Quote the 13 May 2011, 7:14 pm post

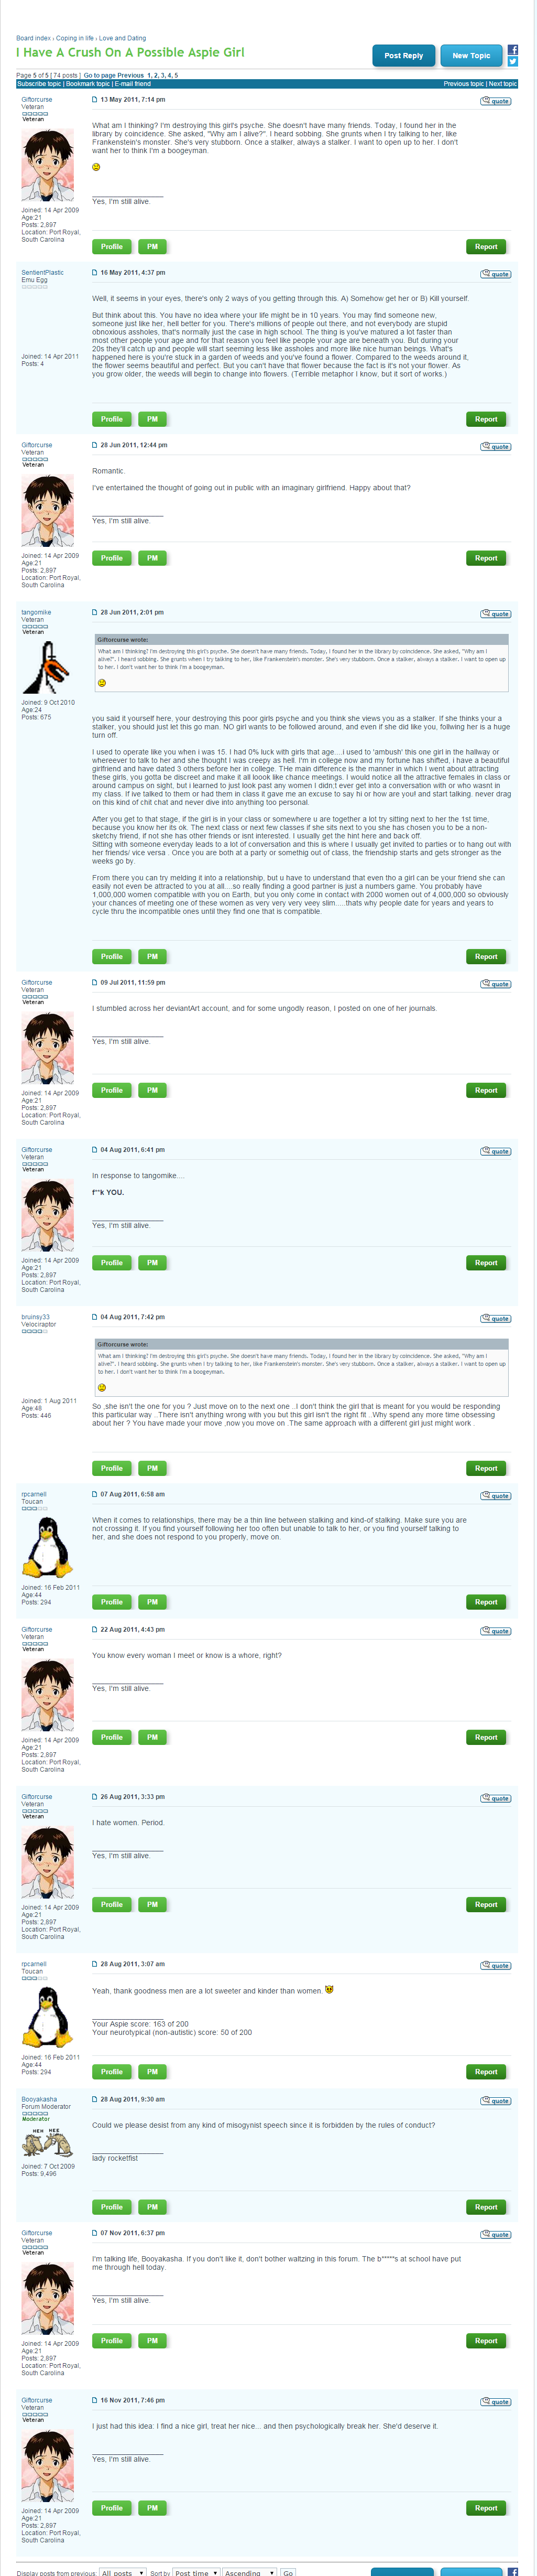point(496,101)
